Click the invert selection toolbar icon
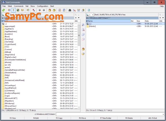 tap(28, 10)
